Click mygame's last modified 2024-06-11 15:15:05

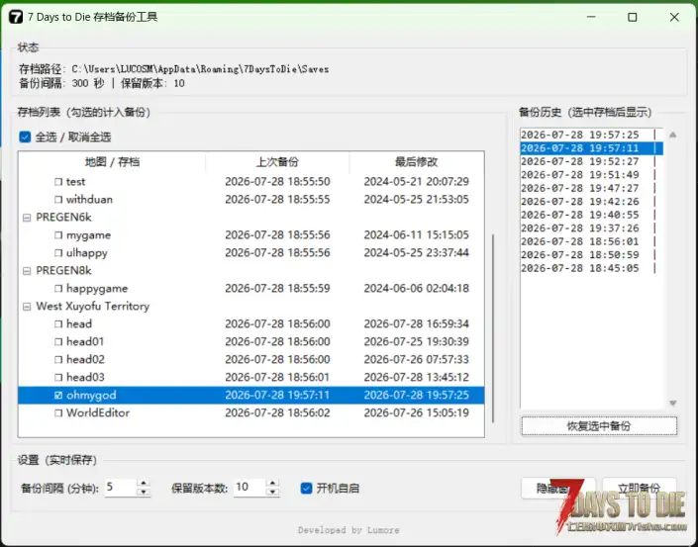416,235
